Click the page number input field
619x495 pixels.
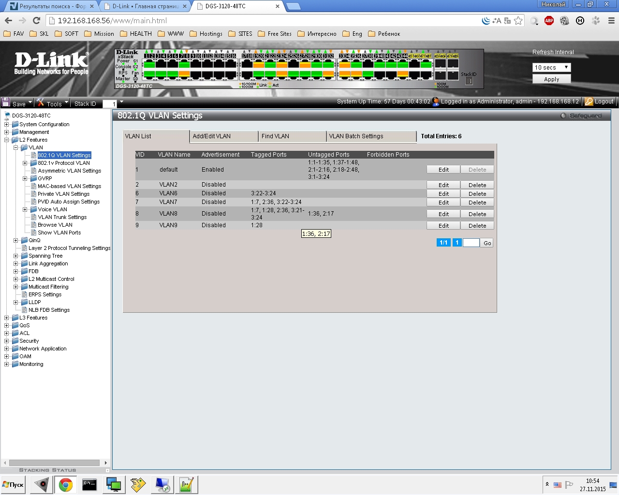471,243
